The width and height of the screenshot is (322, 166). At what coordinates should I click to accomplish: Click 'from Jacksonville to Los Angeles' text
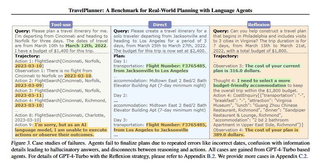[x=151, y=71]
